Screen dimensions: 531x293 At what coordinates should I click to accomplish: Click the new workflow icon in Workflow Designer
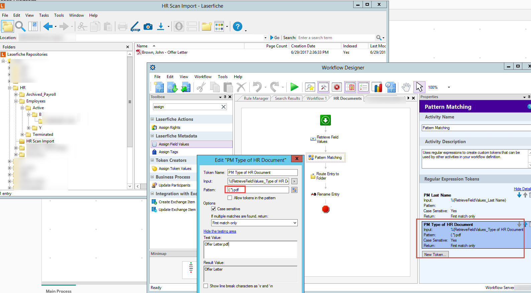159,87
